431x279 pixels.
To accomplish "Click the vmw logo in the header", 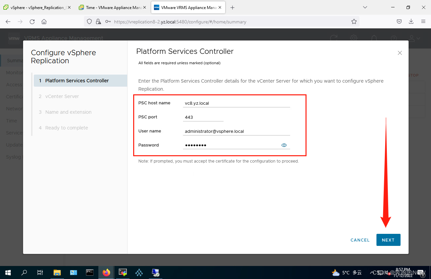I will [14, 38].
